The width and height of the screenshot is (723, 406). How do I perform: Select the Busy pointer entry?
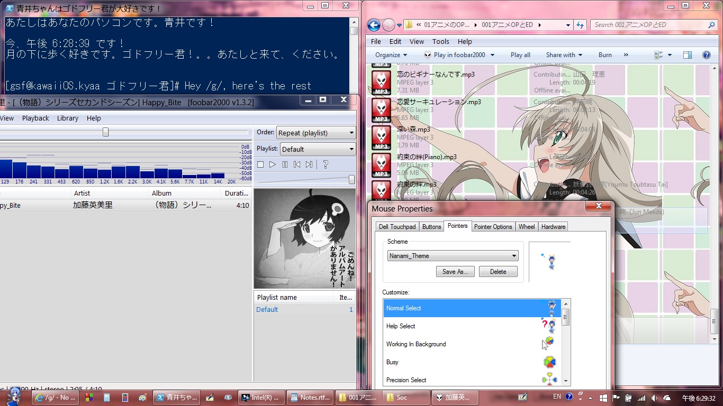pos(473,362)
